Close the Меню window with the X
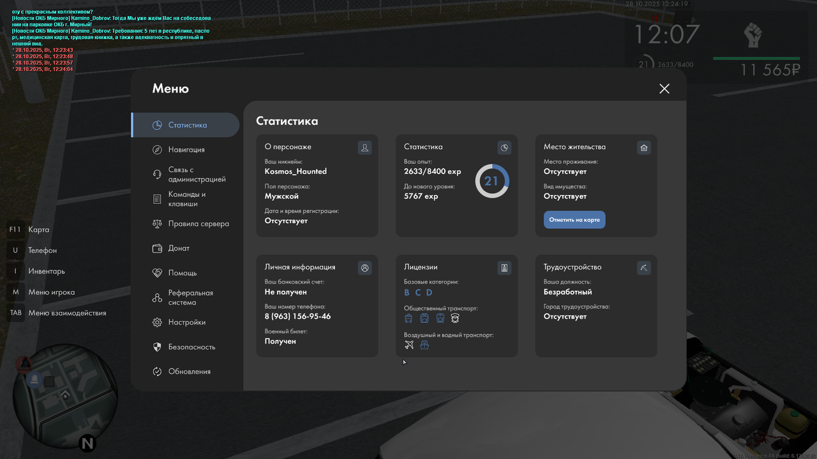 (664, 89)
